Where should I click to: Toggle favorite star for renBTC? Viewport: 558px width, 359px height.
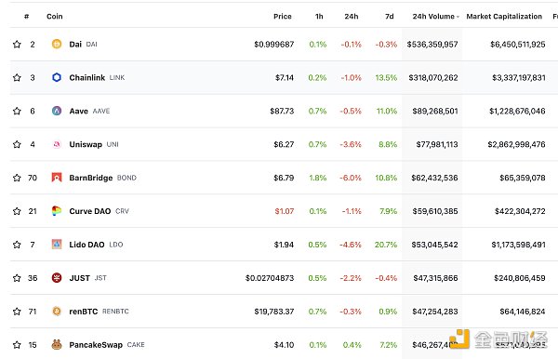pyautogui.click(x=17, y=312)
